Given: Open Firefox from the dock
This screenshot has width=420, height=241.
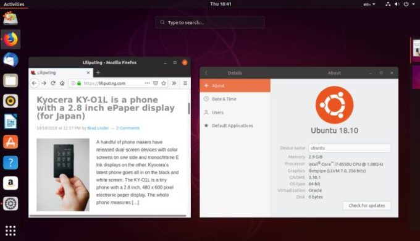Looking at the screenshot, I should [x=10, y=39].
